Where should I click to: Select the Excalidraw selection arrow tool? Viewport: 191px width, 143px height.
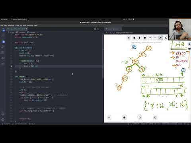[129, 38]
